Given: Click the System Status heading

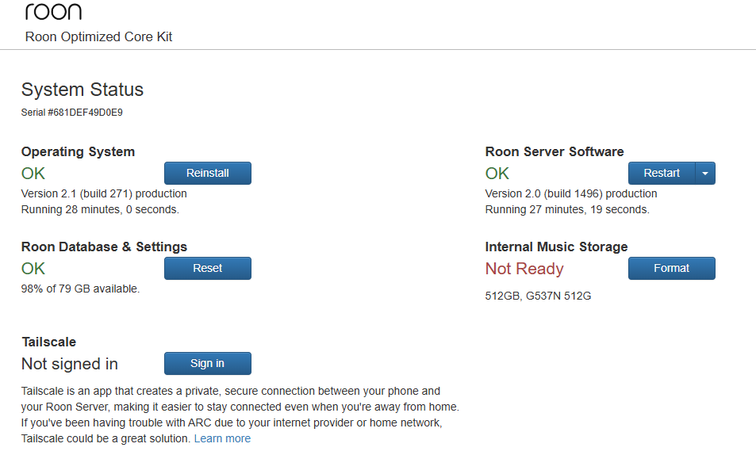Looking at the screenshot, I should (x=83, y=90).
